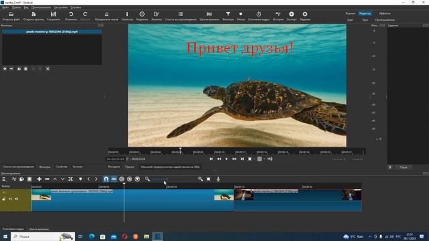
Task: Rewind the player playback
Action: point(219,159)
